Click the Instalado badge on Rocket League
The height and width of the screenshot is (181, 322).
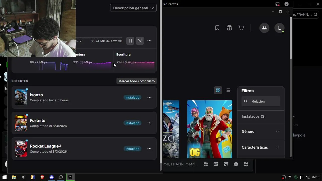pyautogui.click(x=132, y=149)
